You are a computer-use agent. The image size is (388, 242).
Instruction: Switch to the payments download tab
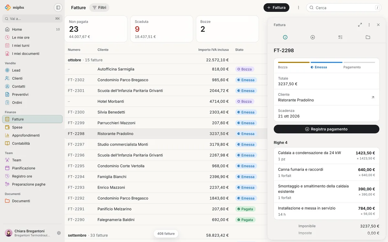click(313, 37)
